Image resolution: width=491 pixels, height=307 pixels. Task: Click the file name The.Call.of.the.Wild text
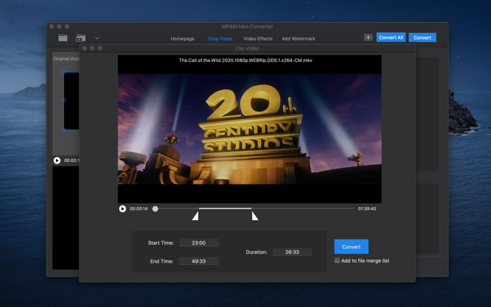pos(246,60)
